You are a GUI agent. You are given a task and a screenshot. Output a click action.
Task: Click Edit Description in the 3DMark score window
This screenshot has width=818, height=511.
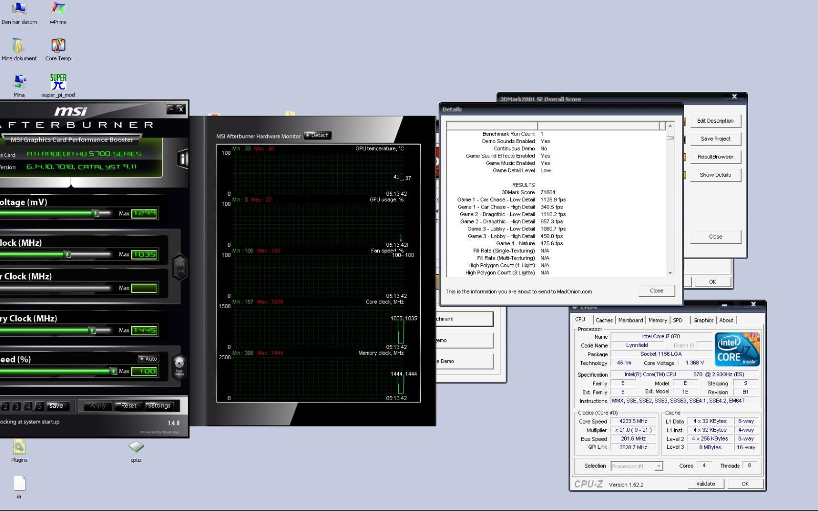[715, 121]
